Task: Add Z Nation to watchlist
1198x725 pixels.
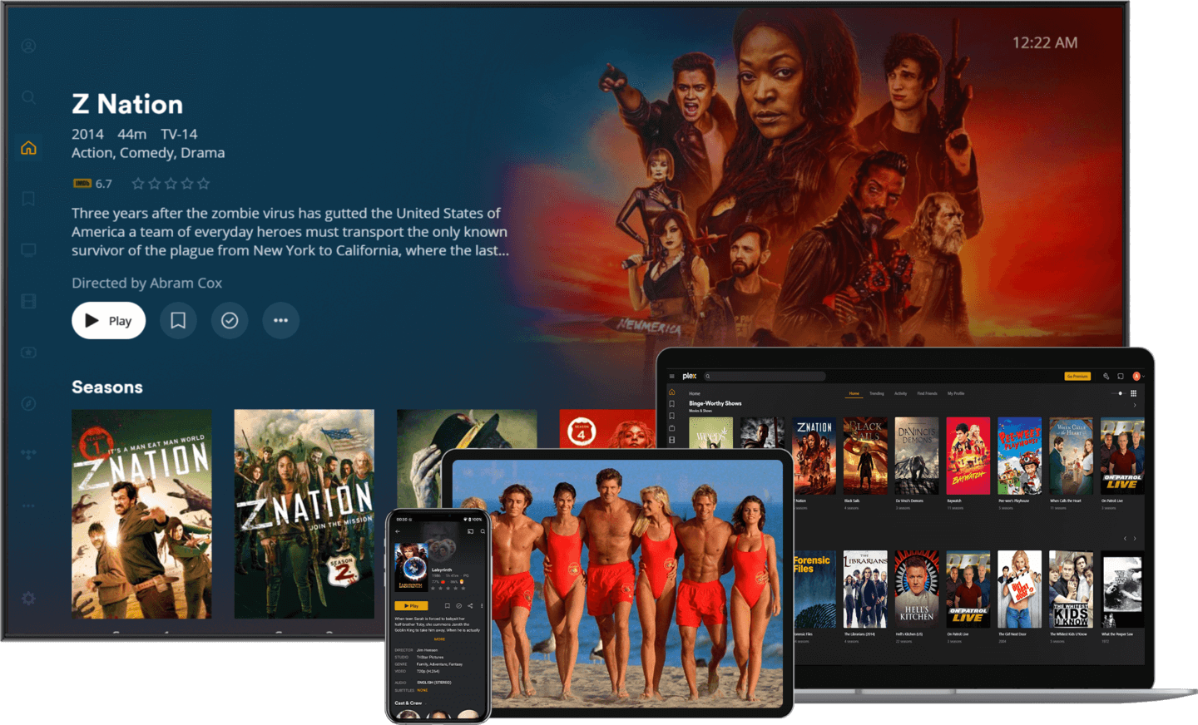Action: point(178,320)
